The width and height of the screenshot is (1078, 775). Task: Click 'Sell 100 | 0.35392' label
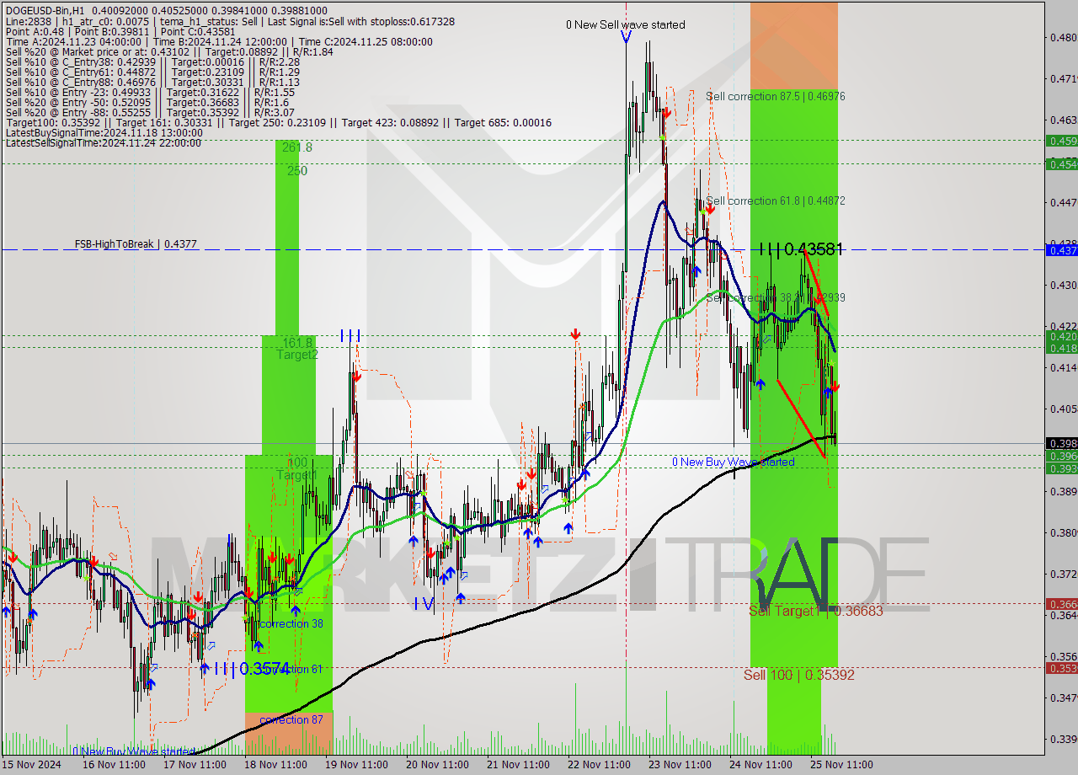[798, 675]
